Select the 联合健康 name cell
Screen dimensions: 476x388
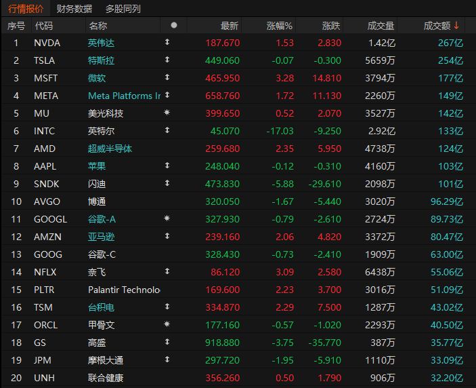click(106, 378)
